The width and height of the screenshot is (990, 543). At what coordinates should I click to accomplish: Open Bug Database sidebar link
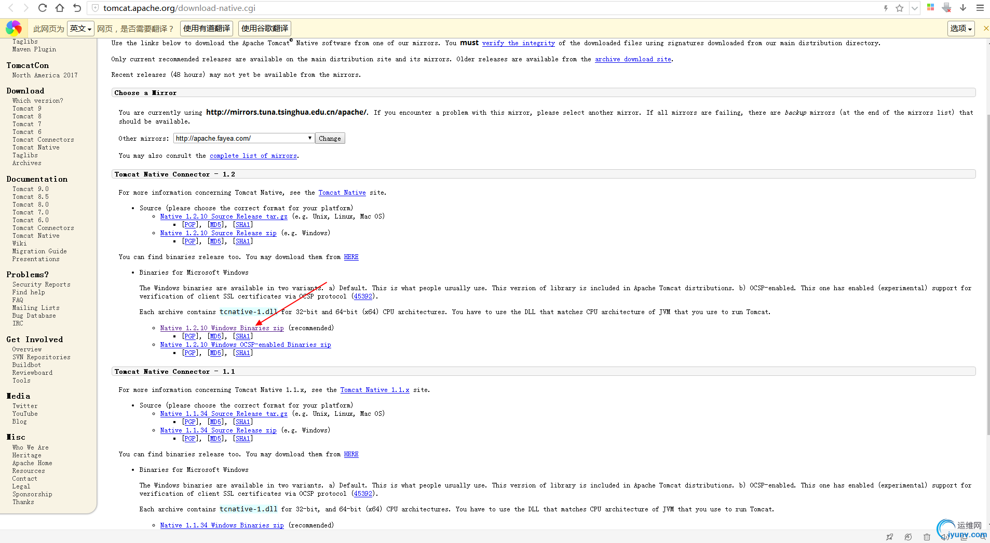click(34, 316)
